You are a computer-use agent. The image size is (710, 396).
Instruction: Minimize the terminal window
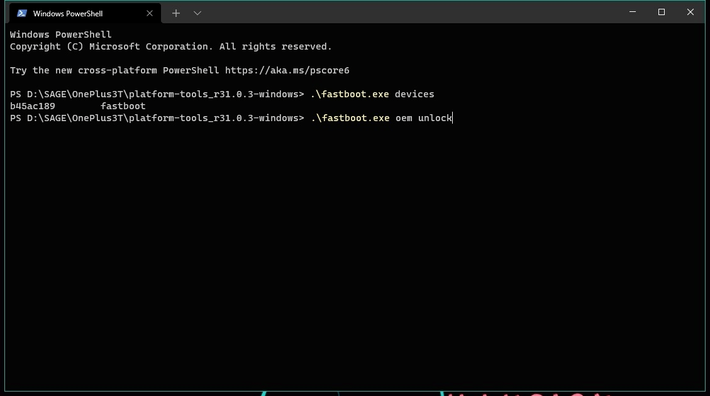click(x=633, y=12)
